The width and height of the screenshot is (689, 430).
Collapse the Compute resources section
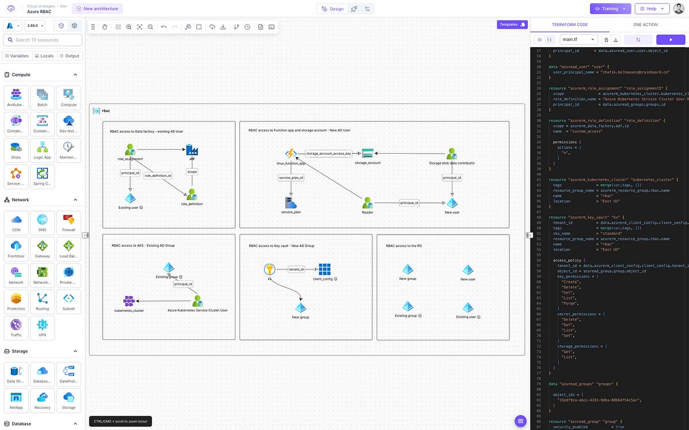(x=75, y=75)
